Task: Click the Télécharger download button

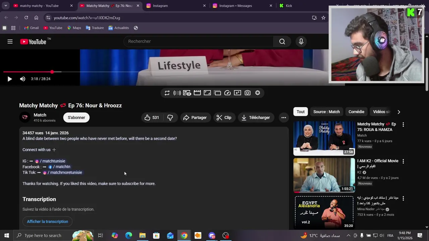Action: pos(256,117)
